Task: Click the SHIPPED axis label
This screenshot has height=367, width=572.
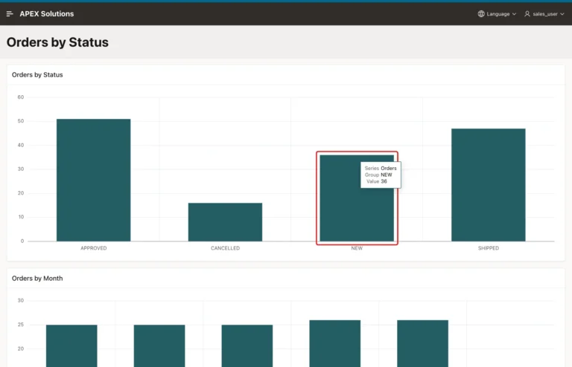Action: [489, 248]
